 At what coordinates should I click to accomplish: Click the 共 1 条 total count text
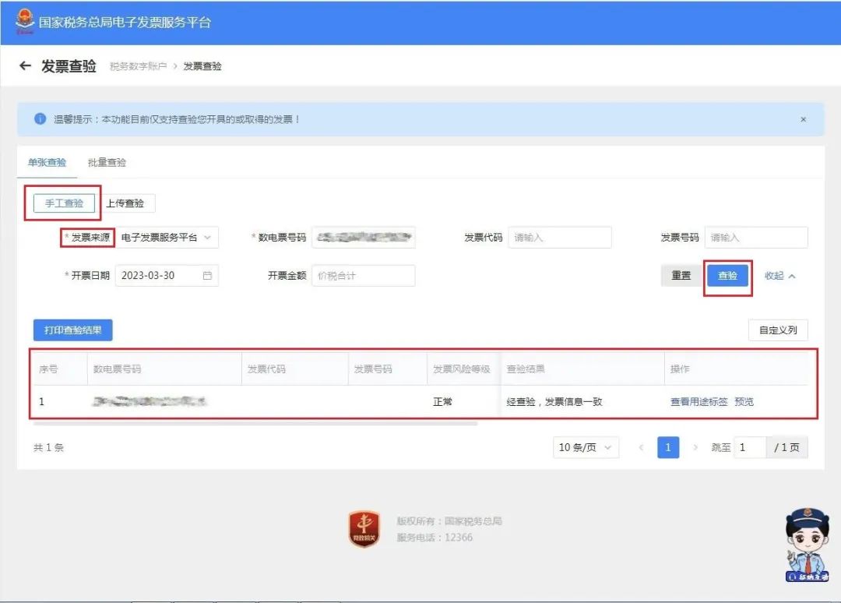tap(48, 447)
